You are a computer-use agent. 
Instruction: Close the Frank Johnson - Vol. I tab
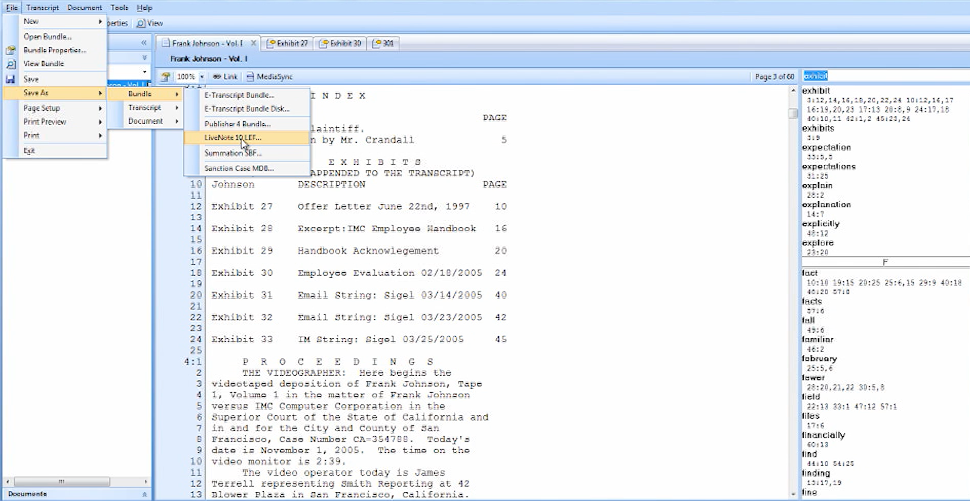(253, 43)
